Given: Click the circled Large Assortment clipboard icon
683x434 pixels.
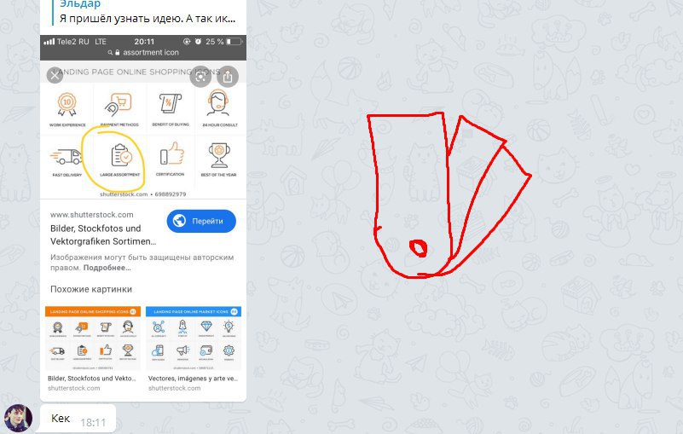Looking at the screenshot, I should (x=121, y=155).
